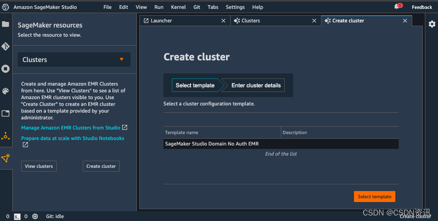
Task: Close the Clusters tab
Action: 314,21
